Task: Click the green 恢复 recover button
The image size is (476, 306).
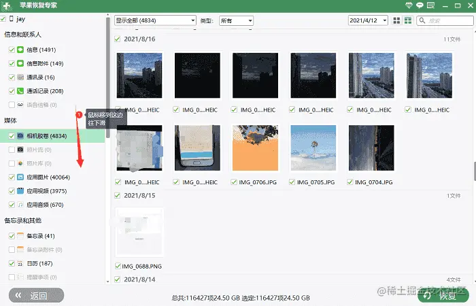Action: pyautogui.click(x=443, y=295)
